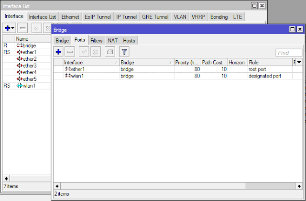This screenshot has height=201, width=306.
Task: Open the VLAN tab
Action: coord(180,17)
